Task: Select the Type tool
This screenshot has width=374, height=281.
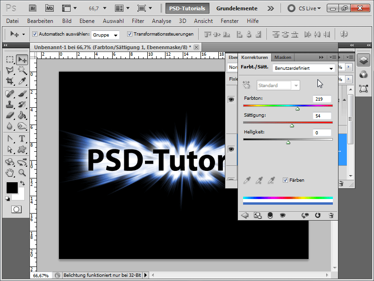Action: click(22, 139)
